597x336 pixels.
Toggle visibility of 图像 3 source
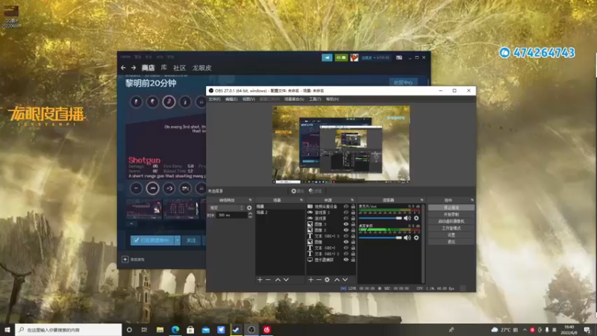[x=346, y=225]
